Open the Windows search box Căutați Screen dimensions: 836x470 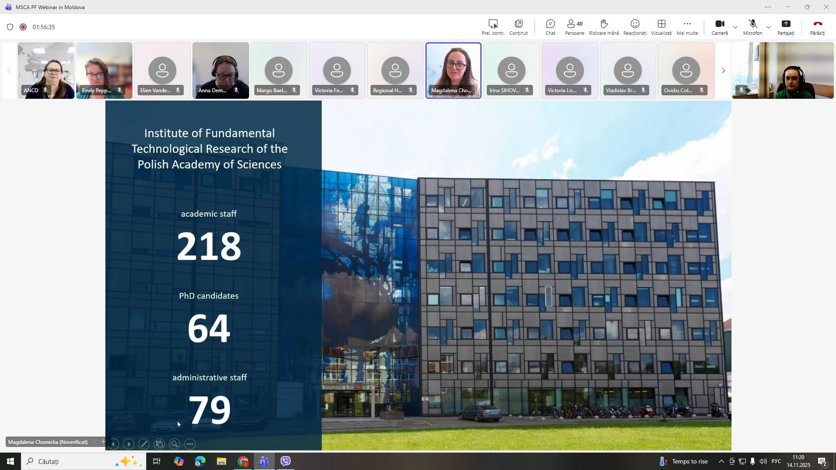tap(84, 462)
